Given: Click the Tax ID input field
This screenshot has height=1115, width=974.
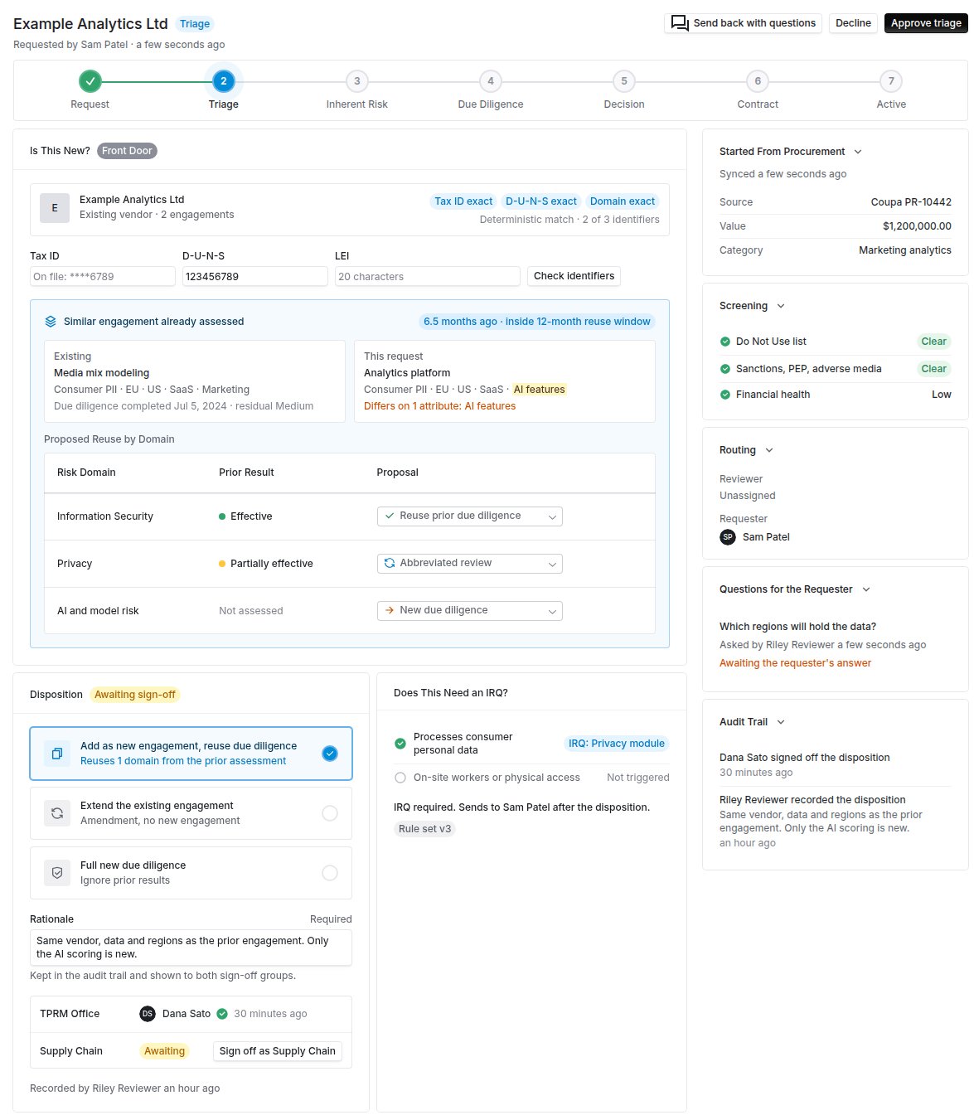Looking at the screenshot, I should coord(103,277).
